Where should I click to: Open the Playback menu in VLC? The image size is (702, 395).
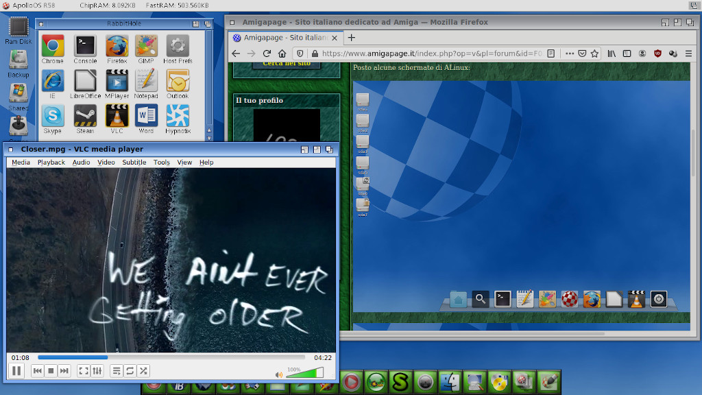point(51,163)
